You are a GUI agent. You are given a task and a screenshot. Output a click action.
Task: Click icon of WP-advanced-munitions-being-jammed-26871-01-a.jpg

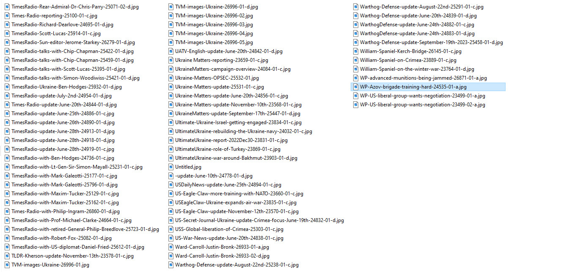click(356, 78)
